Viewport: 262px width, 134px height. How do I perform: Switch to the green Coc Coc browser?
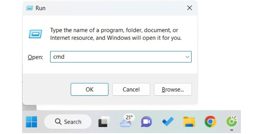pyautogui.click(x=231, y=121)
